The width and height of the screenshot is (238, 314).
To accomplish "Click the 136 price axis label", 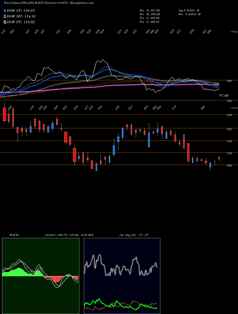I will [x=229, y=101].
